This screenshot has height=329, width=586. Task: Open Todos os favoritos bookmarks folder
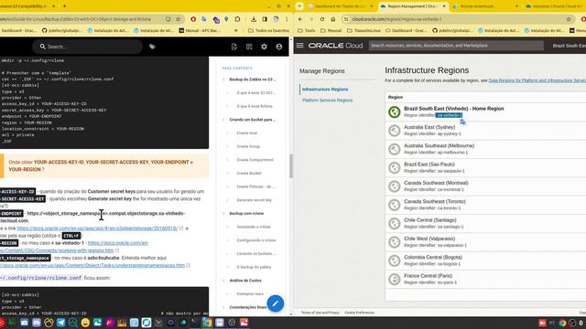268,30
